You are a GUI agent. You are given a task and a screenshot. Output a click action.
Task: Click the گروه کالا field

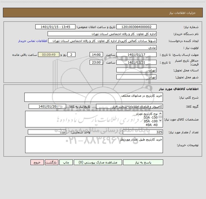pyautogui.click(x=129, y=106)
